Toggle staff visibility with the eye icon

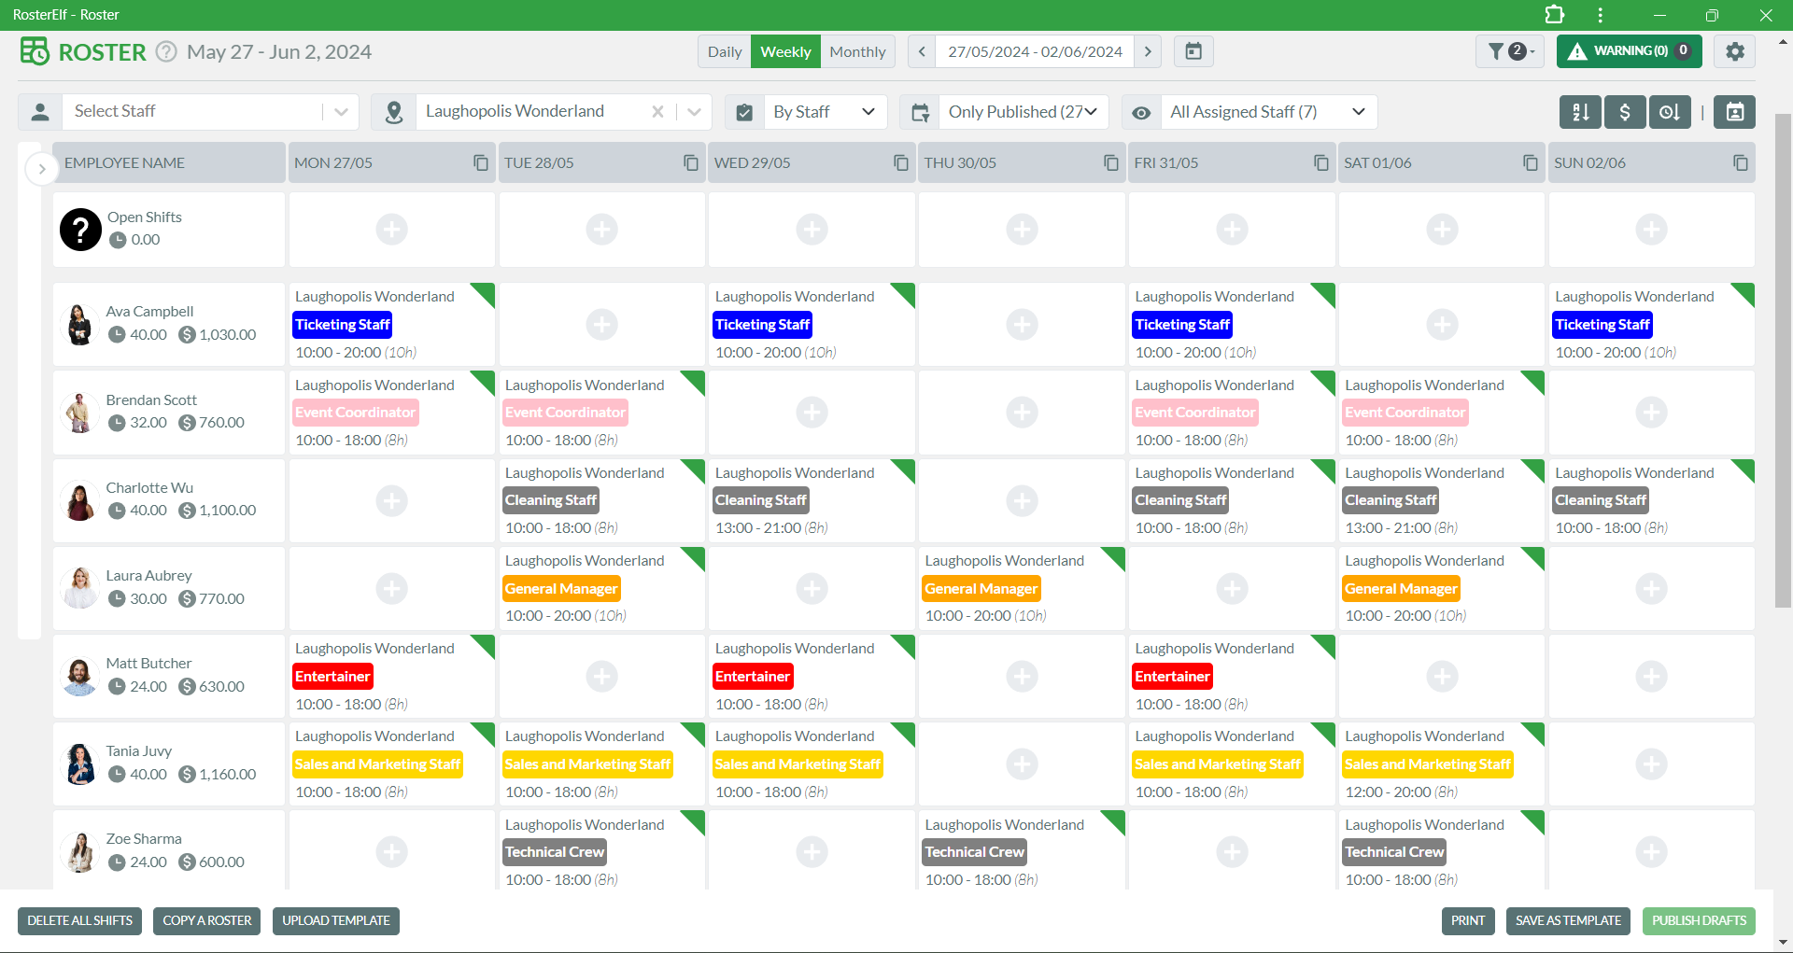tap(1141, 112)
